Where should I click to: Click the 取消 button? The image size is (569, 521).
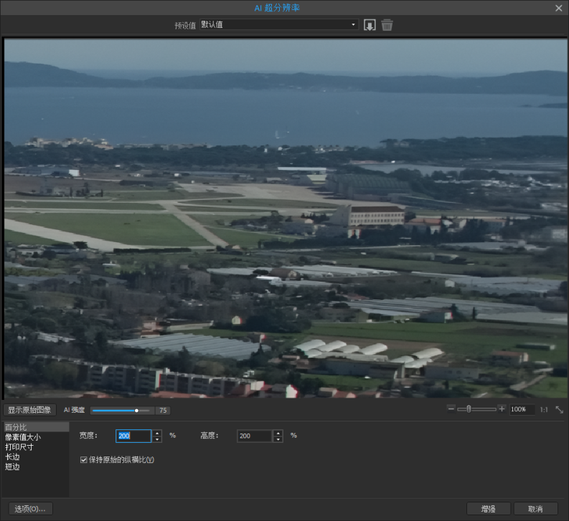(x=535, y=509)
